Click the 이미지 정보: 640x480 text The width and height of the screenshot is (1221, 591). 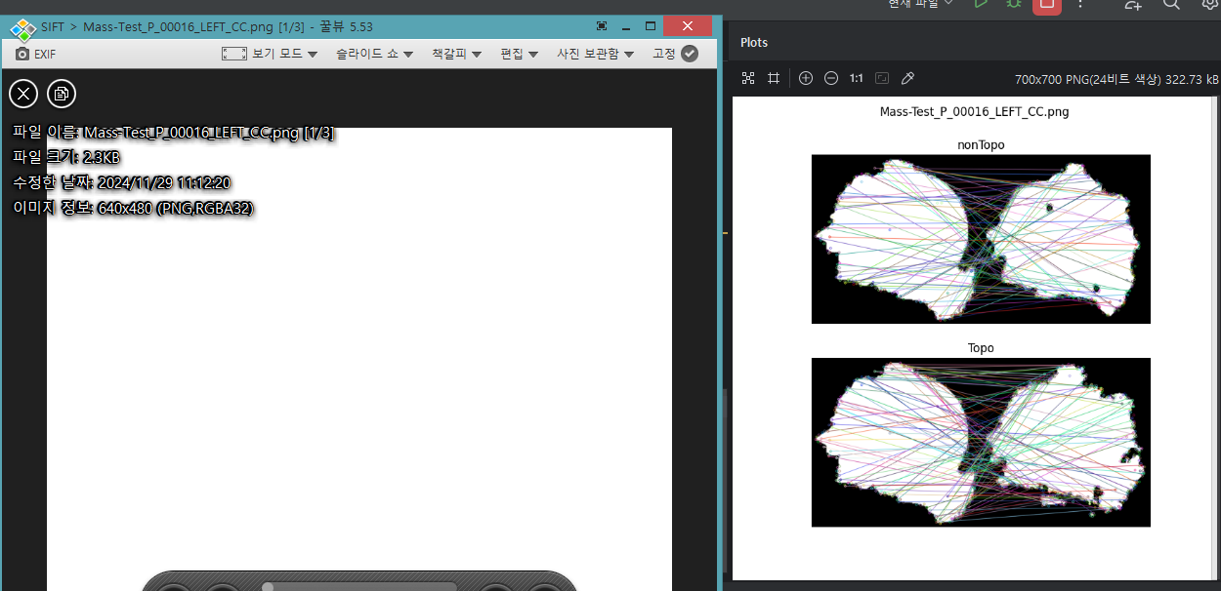(134, 208)
